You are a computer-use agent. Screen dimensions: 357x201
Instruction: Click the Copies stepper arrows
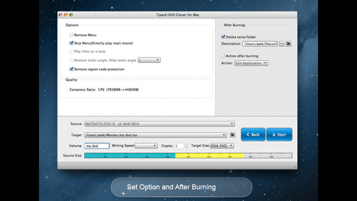(187, 146)
